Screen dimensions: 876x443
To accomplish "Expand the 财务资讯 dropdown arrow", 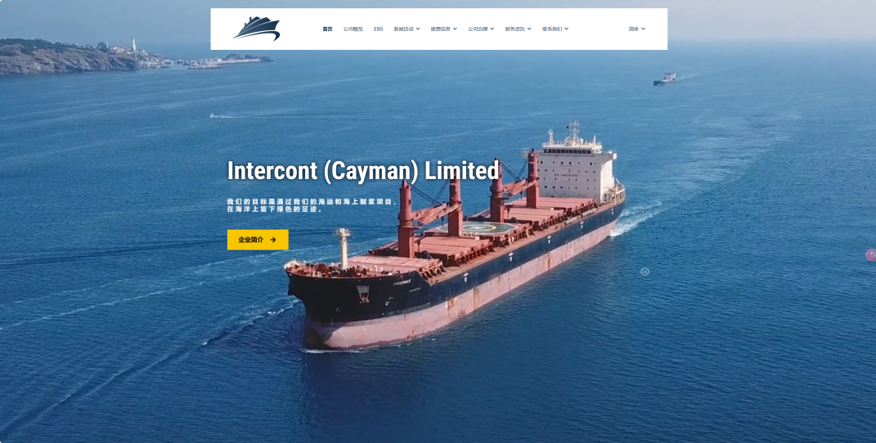I will pyautogui.click(x=529, y=29).
